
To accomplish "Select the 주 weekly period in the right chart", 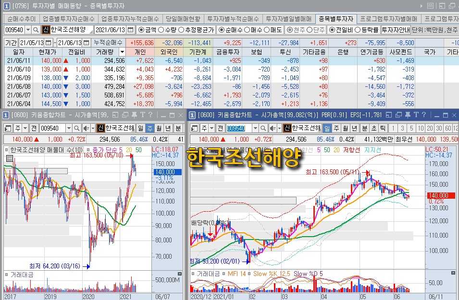I will tap(336, 128).
